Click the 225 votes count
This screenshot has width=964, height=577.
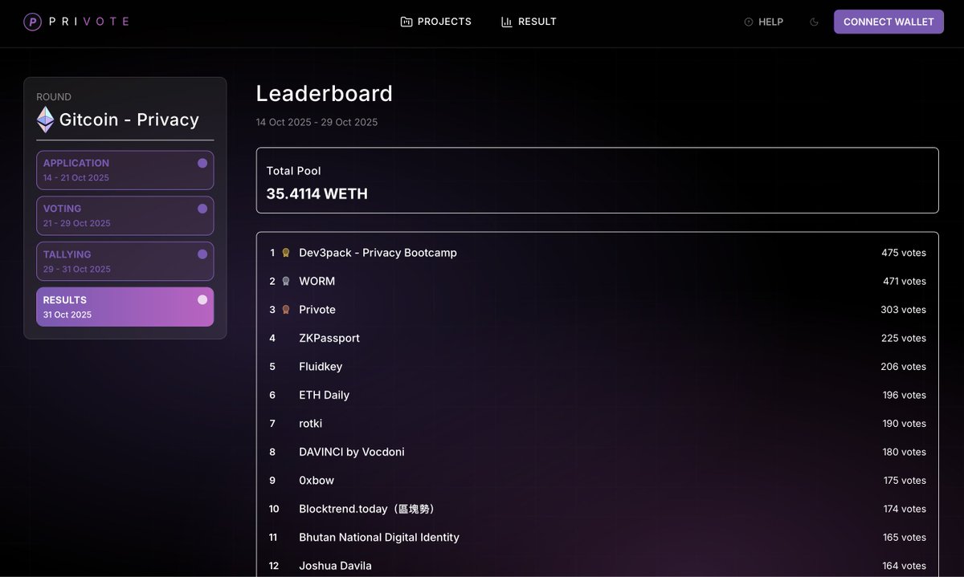[903, 338]
